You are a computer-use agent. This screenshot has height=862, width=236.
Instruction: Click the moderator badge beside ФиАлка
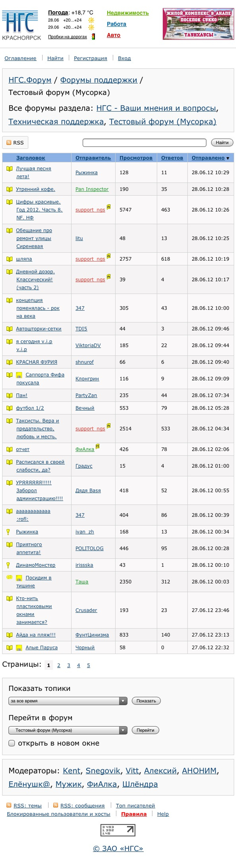[x=98, y=446]
